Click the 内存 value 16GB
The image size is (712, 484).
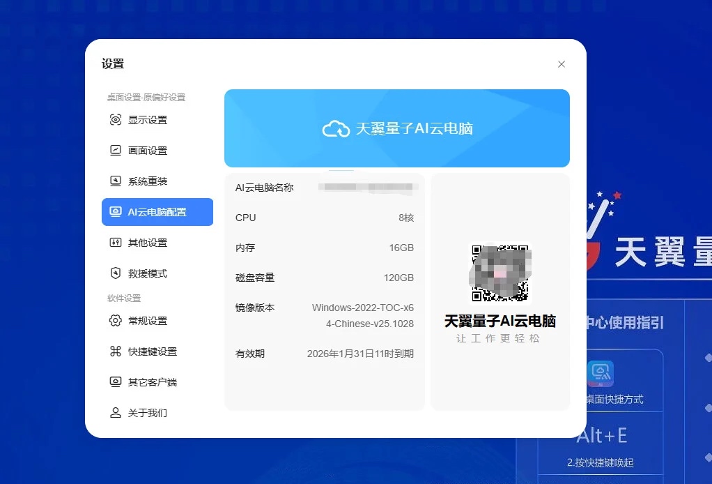tap(401, 248)
